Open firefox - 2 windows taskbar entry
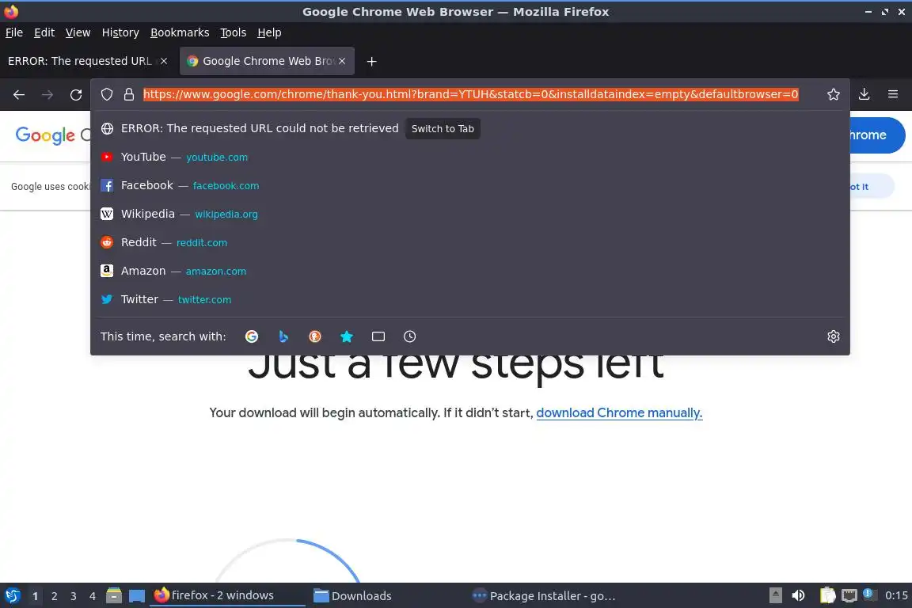912x608 pixels. 227,596
